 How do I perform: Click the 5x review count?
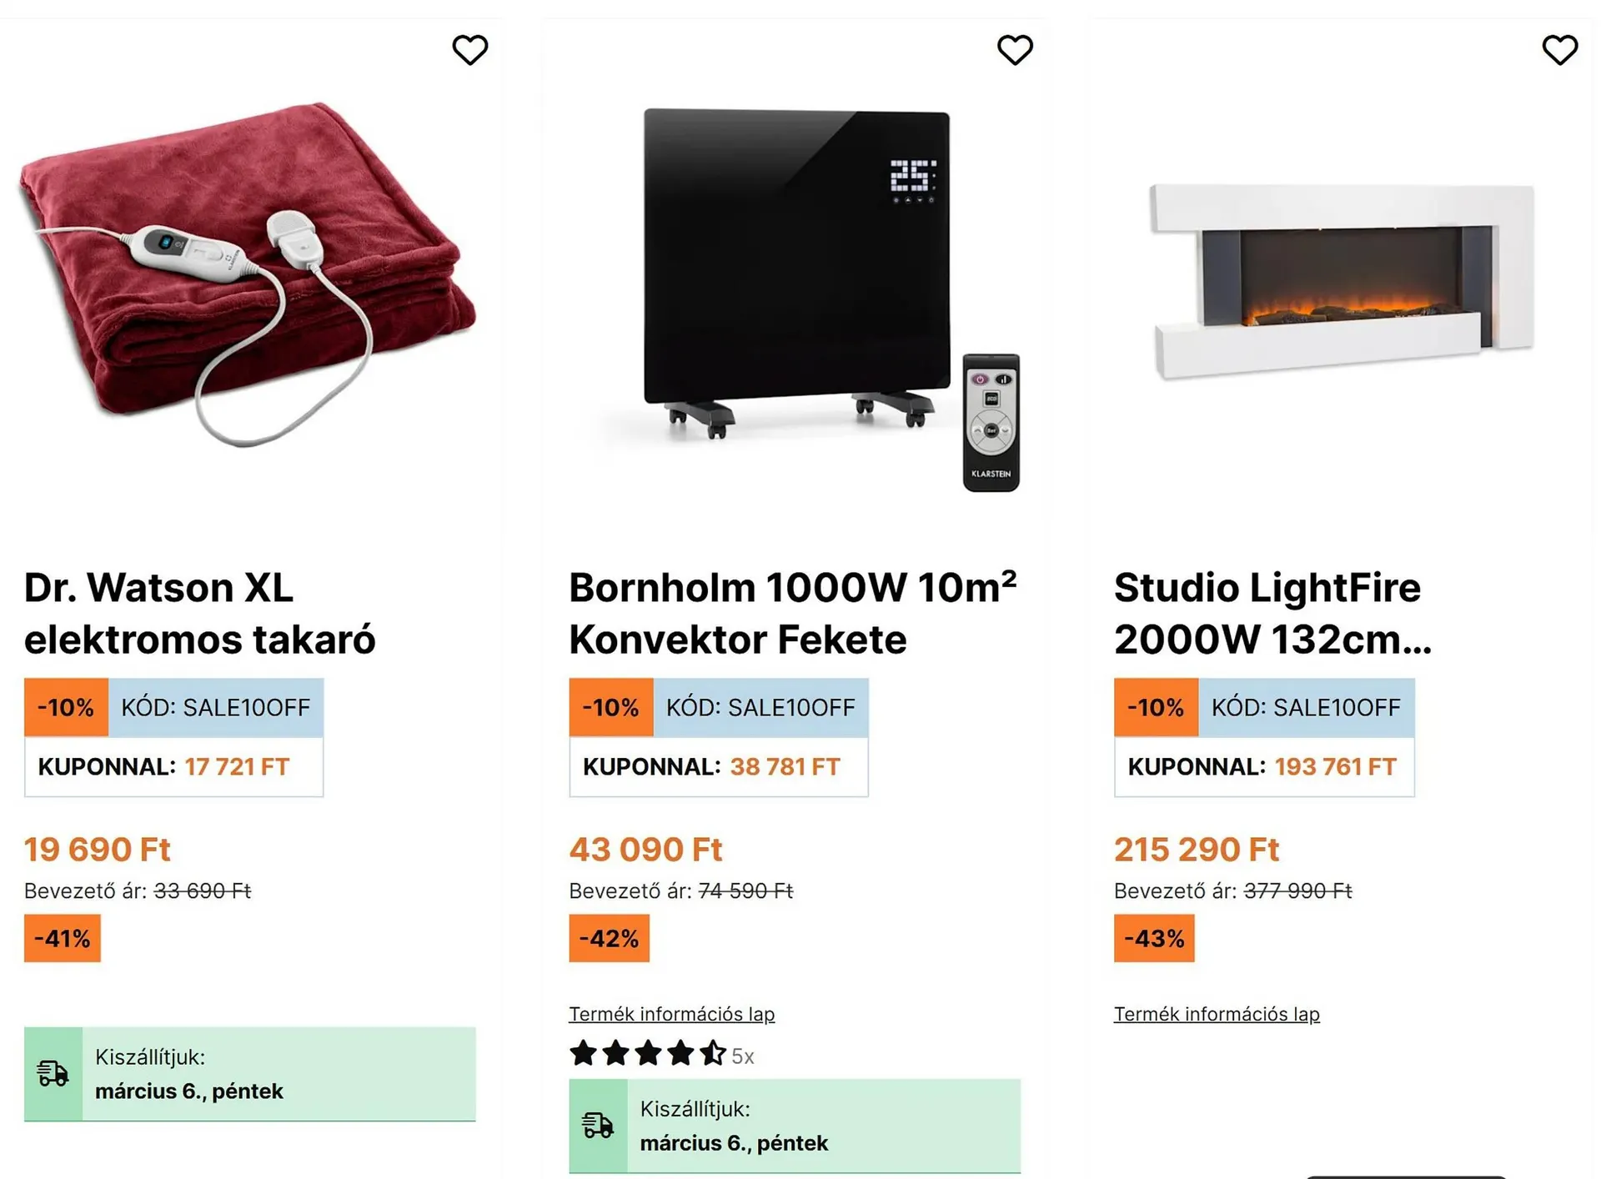click(x=743, y=1056)
